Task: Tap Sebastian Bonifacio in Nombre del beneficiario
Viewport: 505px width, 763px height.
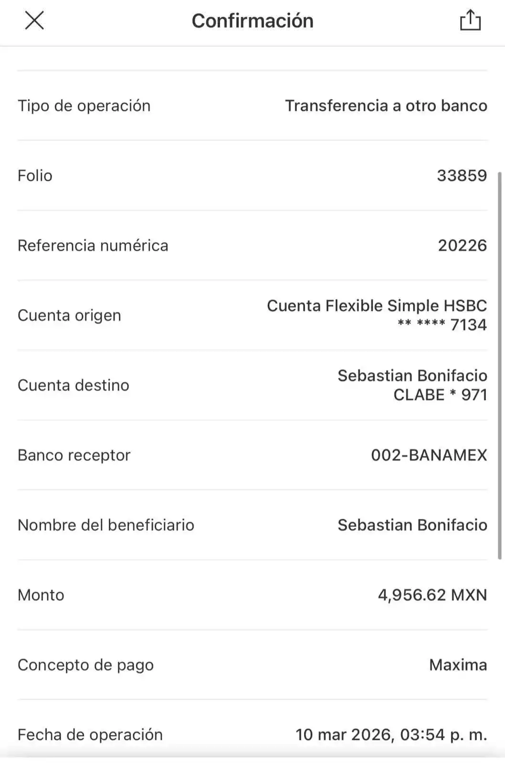Action: (x=412, y=525)
